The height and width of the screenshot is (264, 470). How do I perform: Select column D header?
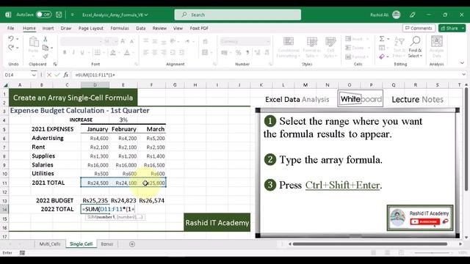(x=95, y=85)
